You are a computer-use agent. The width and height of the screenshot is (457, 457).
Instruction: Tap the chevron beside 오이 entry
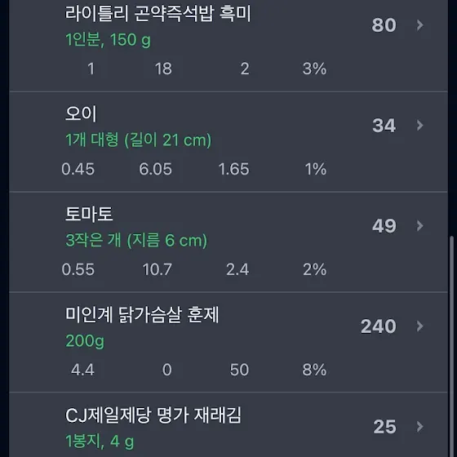(x=419, y=126)
